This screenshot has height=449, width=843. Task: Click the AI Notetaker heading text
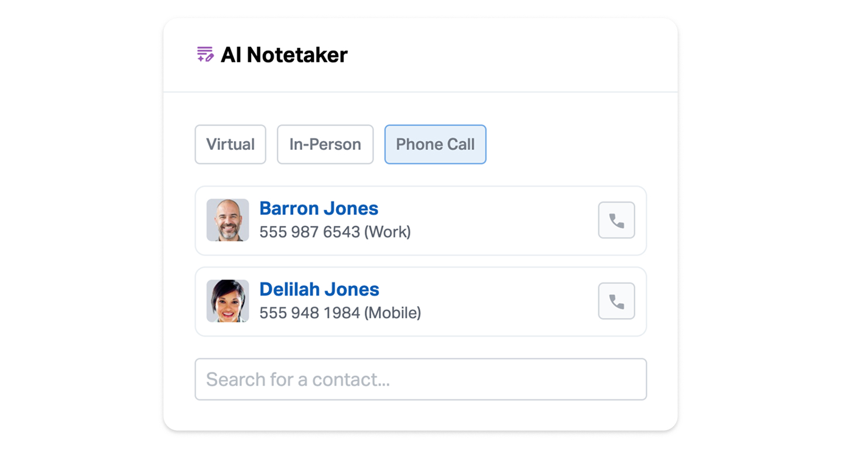(x=284, y=55)
